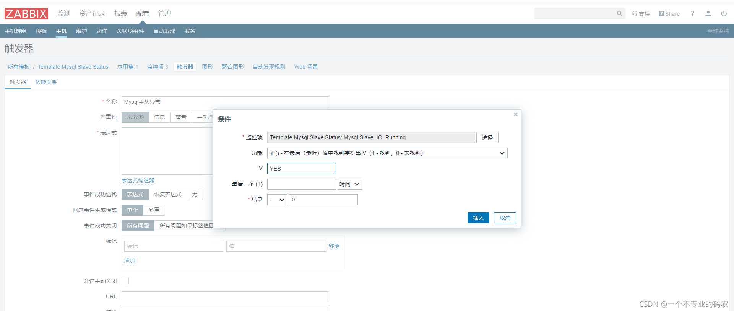Open the 资产记录 top menu

coord(92,14)
